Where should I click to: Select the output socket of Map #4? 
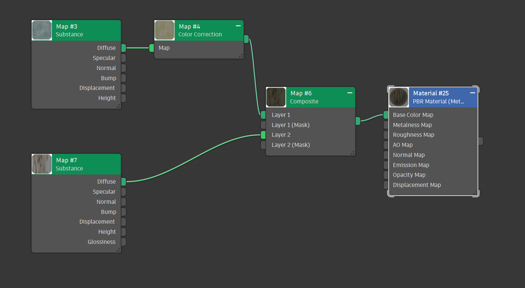click(x=246, y=39)
